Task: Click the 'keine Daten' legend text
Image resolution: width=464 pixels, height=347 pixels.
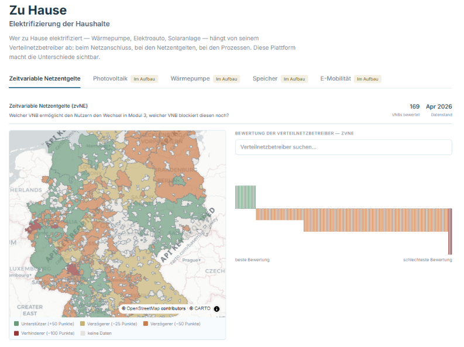Action: [x=99, y=334]
